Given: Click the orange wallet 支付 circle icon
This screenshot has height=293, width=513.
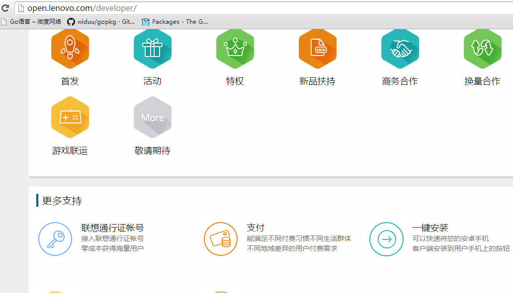Looking at the screenshot, I should [x=221, y=239].
